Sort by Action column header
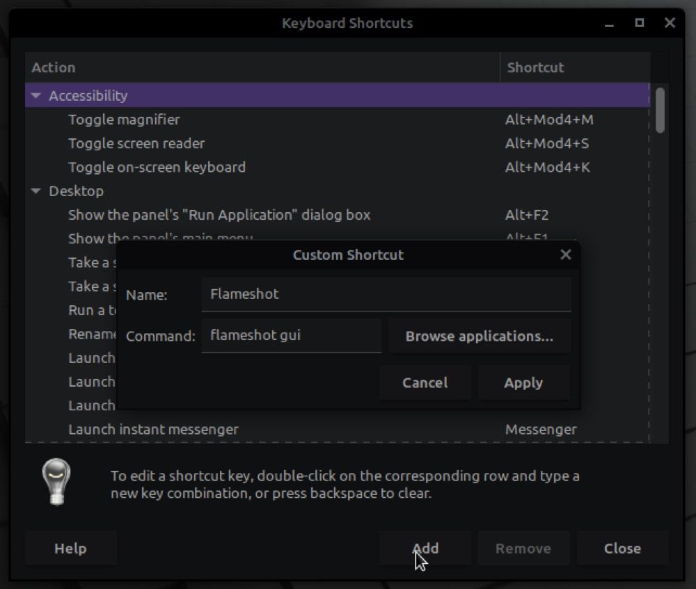The image size is (696, 589). pos(262,67)
